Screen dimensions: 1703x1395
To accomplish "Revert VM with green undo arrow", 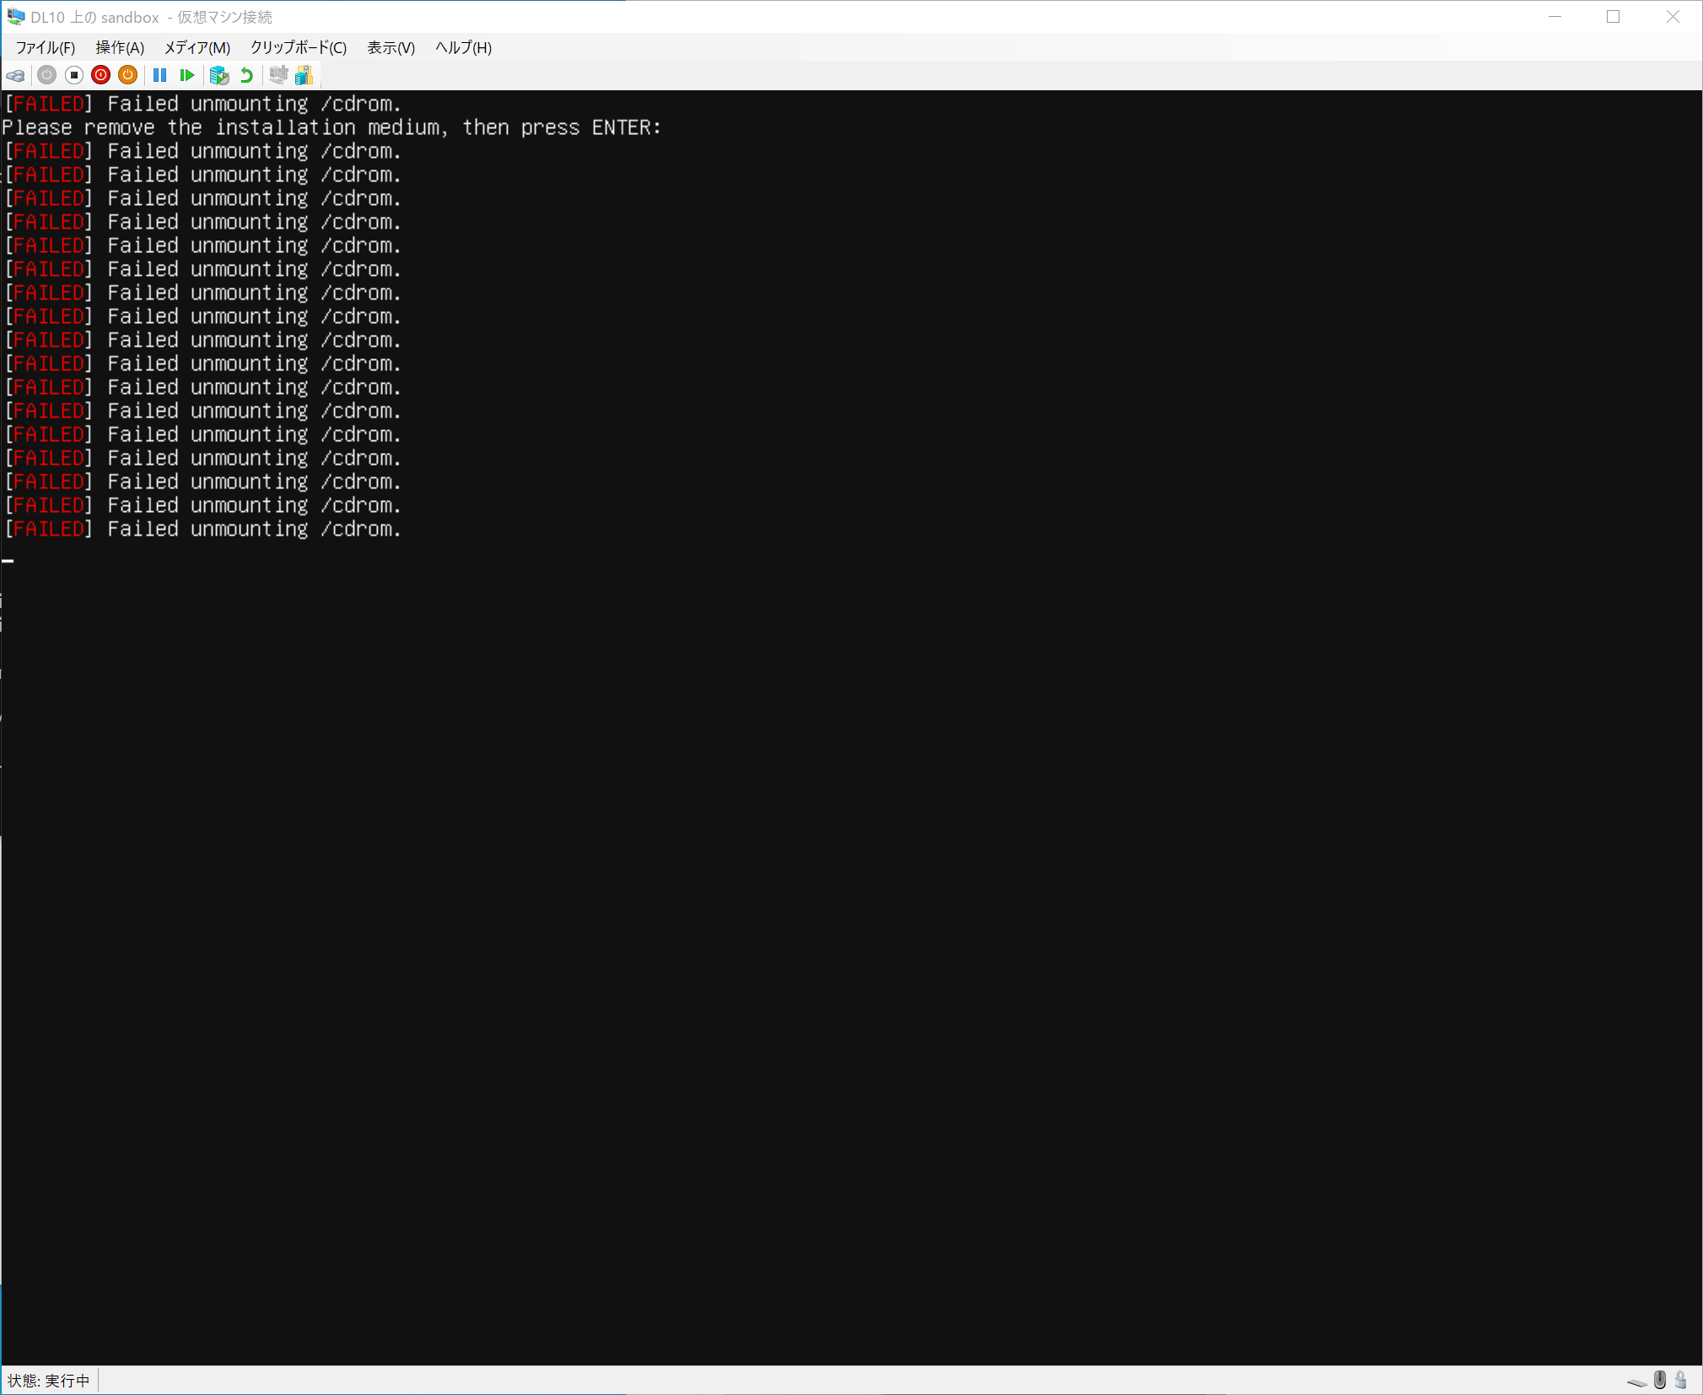I will coord(247,76).
